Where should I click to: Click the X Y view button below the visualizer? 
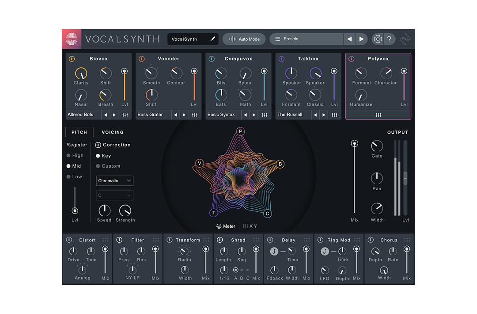point(250,226)
